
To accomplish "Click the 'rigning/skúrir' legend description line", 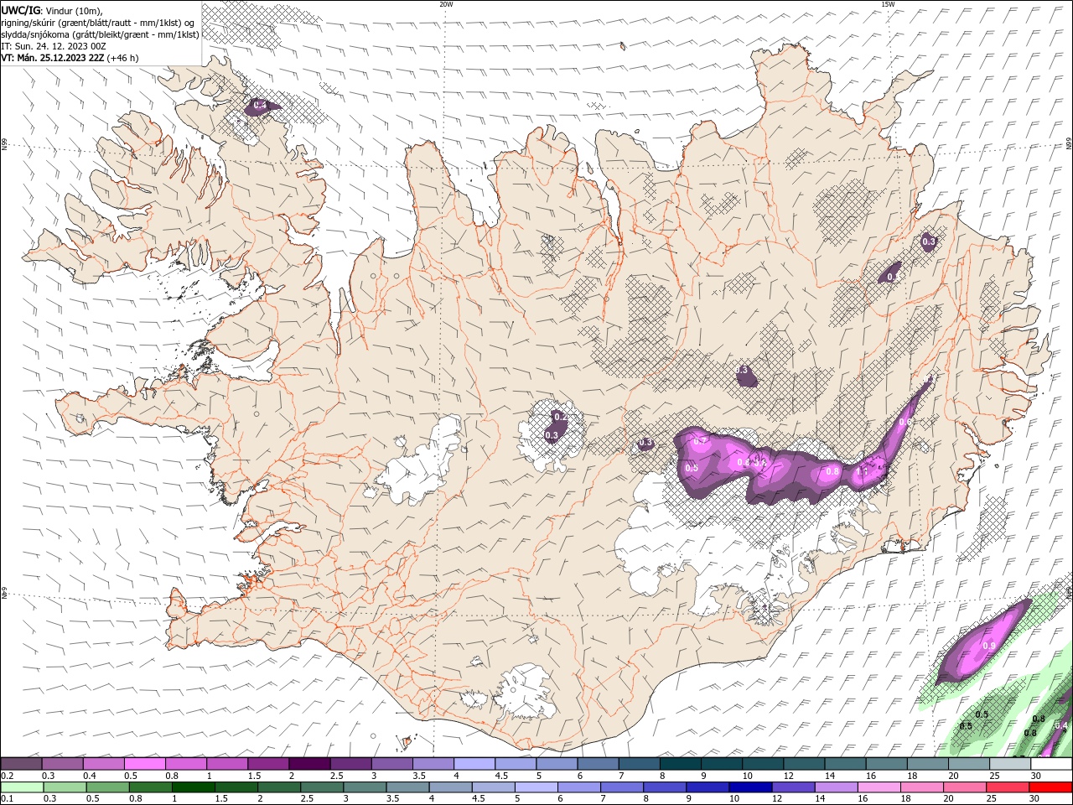I will 98,22.
